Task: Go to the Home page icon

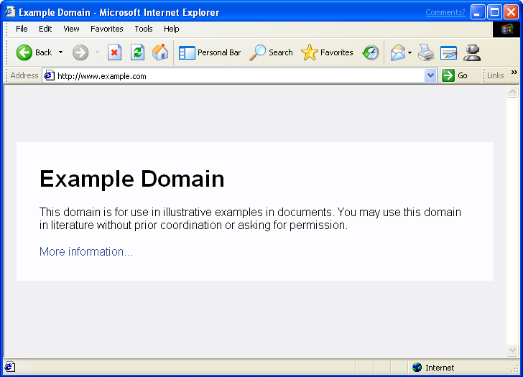Action: [x=160, y=52]
